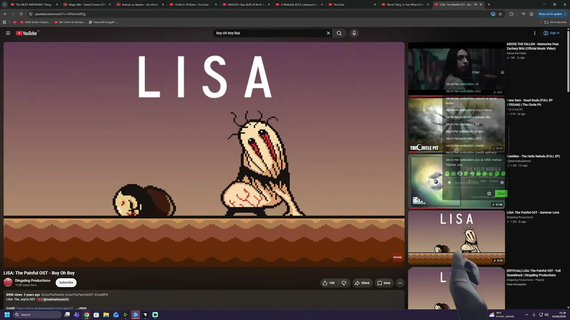The height and width of the screenshot is (320, 570).
Task: Click the magnifier search button
Action: [339, 33]
